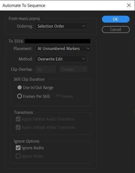Click the Ignore Audio label text

[33, 148]
